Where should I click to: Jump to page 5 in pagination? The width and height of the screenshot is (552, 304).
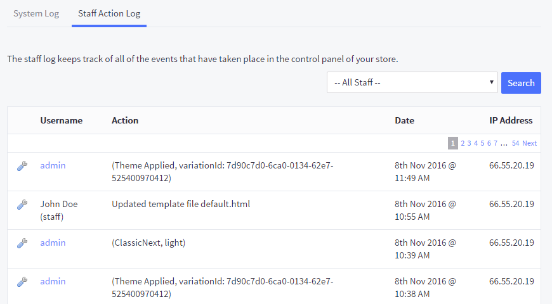[x=482, y=143]
